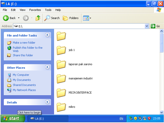Click the scroll up arrow
Image resolution: width=164 pixels, height=123 pixels.
pos(161,31)
